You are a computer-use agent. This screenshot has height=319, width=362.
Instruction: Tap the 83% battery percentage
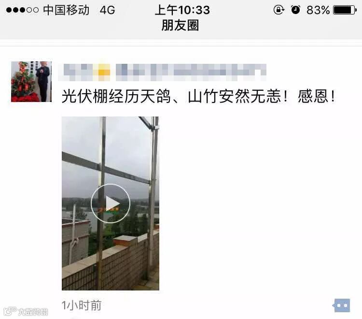point(318,10)
